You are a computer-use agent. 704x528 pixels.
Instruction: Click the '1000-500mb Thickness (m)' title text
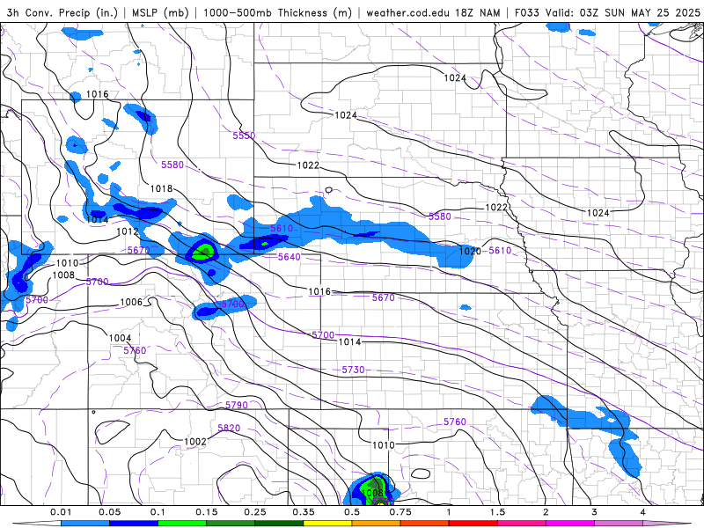point(277,13)
